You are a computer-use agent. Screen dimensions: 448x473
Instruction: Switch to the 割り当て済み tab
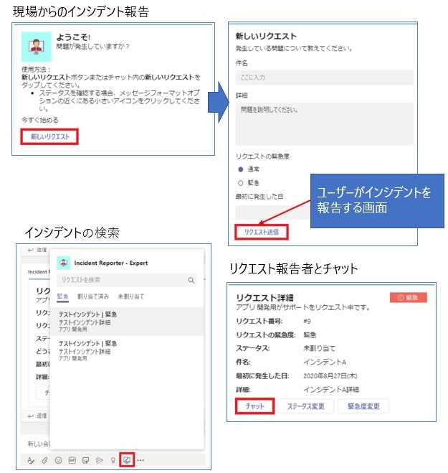93,296
